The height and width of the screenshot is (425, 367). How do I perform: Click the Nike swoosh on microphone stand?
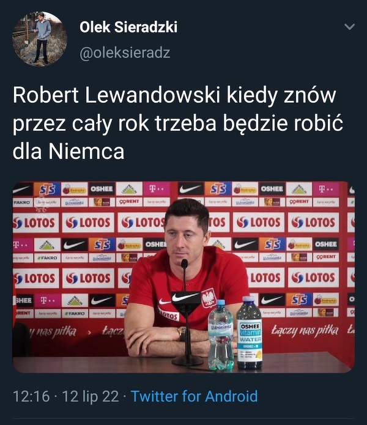pyautogui.click(x=186, y=297)
